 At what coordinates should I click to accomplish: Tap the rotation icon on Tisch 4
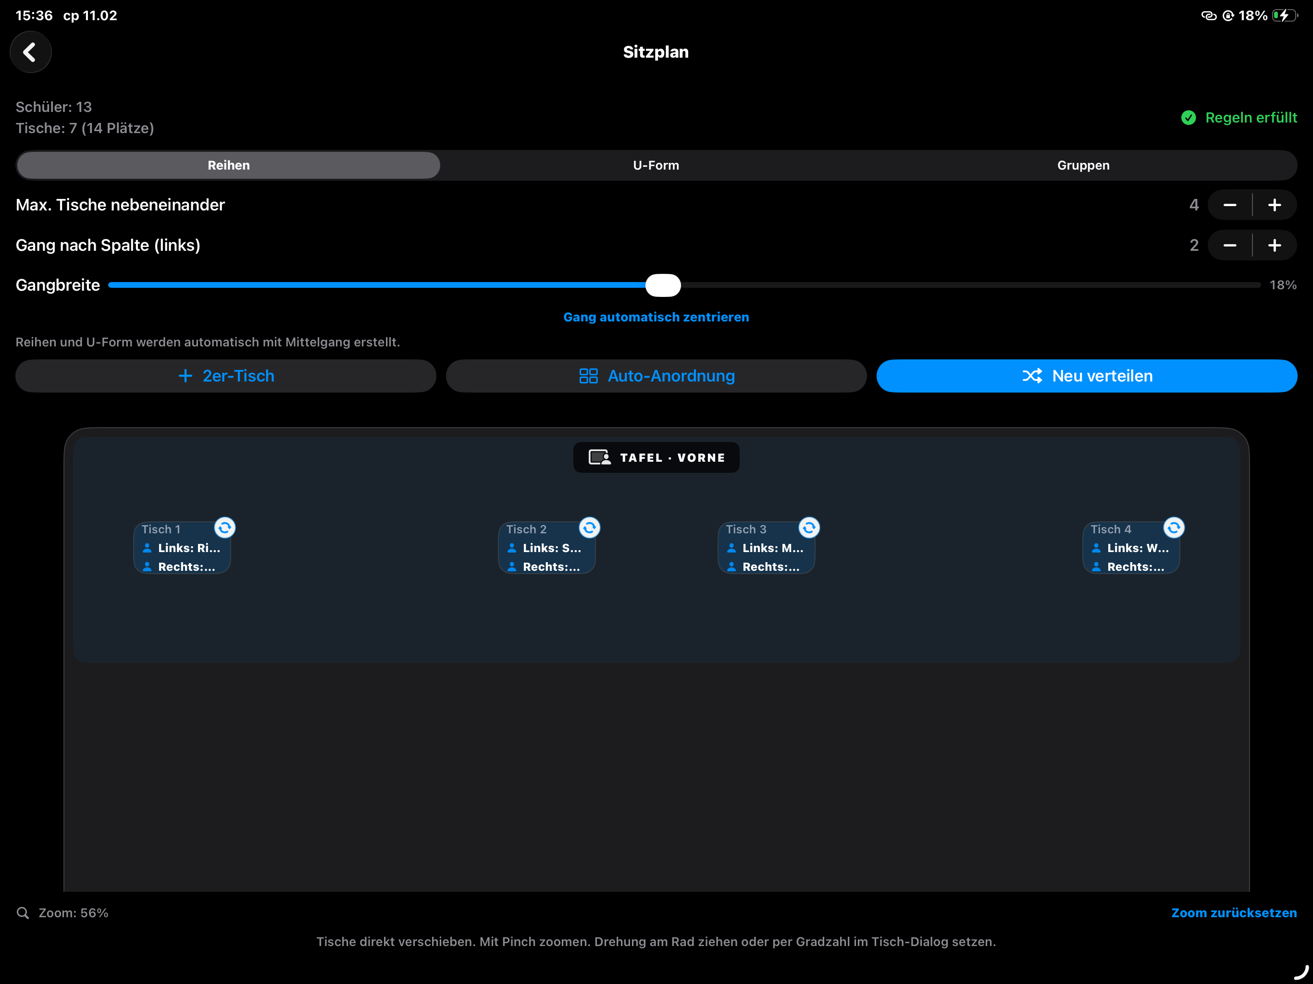[x=1173, y=528]
